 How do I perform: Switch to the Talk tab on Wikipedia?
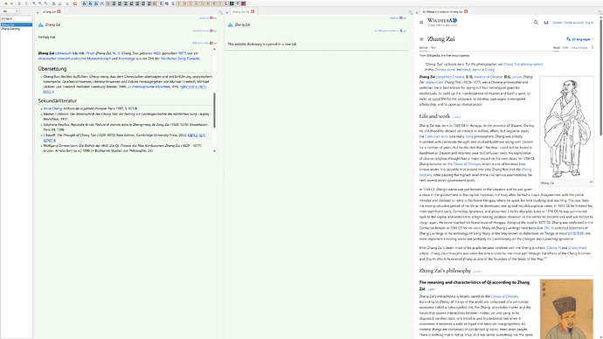(x=433, y=48)
